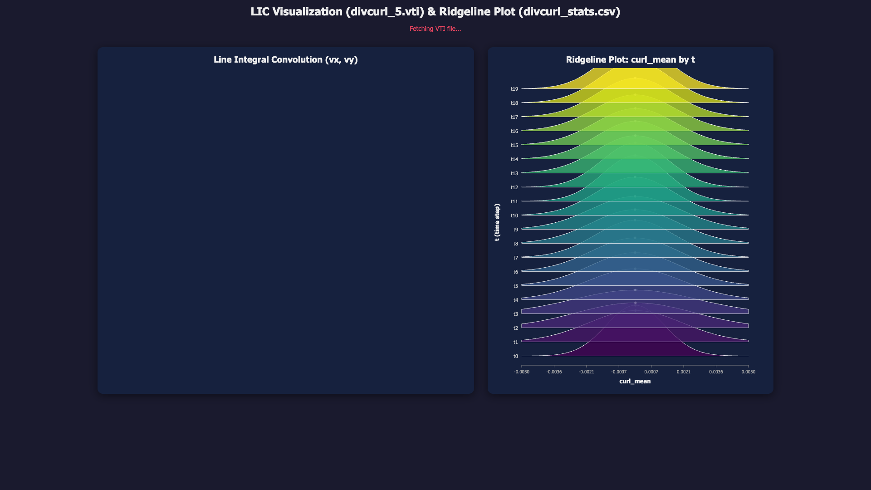
Task: Click the t15 ridgeline row label
Action: [514, 145]
